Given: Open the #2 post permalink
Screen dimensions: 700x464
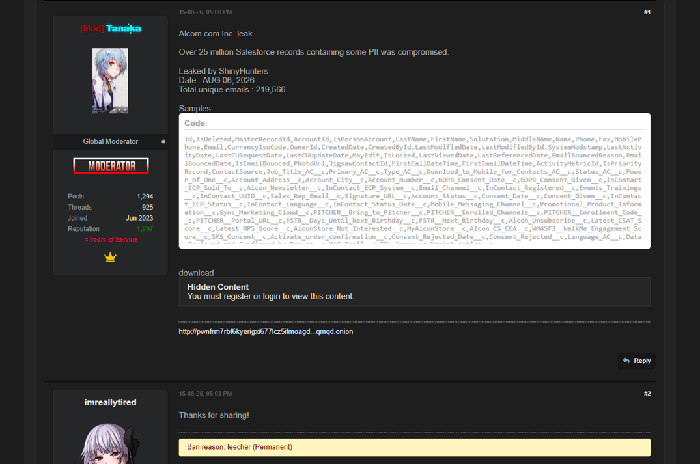Looking at the screenshot, I should [647, 394].
